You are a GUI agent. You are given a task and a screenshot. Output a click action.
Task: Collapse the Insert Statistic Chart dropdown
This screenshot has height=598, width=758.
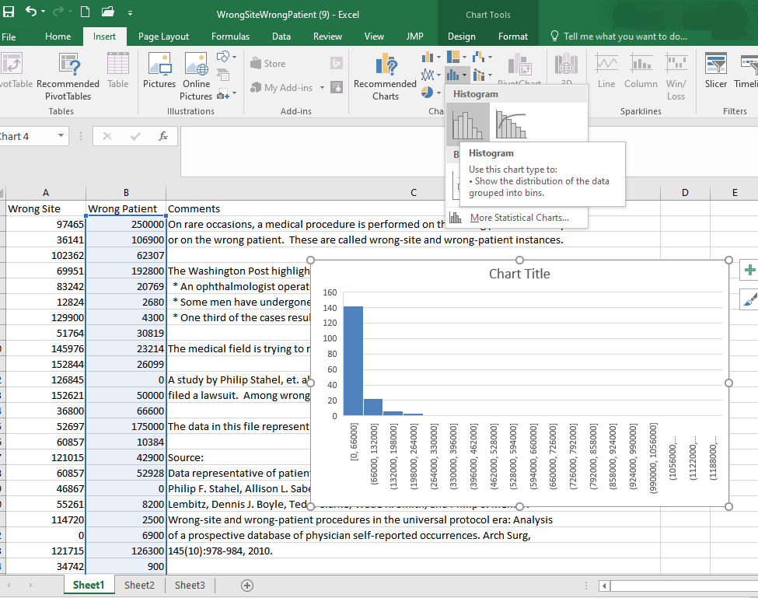pos(457,75)
